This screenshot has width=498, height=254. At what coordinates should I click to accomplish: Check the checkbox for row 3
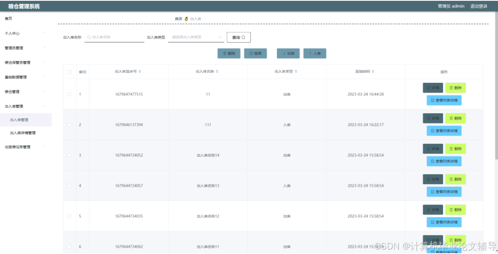click(x=69, y=155)
